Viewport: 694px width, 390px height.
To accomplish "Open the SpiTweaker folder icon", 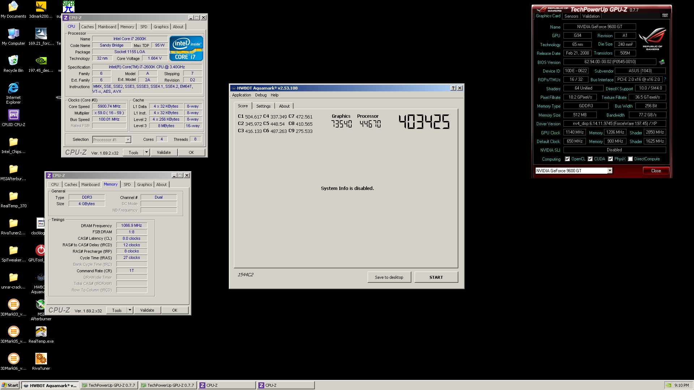I will tap(13, 253).
